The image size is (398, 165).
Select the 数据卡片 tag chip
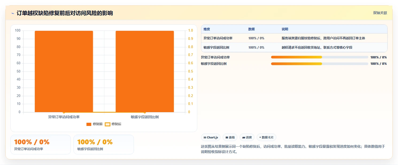(x=266, y=137)
